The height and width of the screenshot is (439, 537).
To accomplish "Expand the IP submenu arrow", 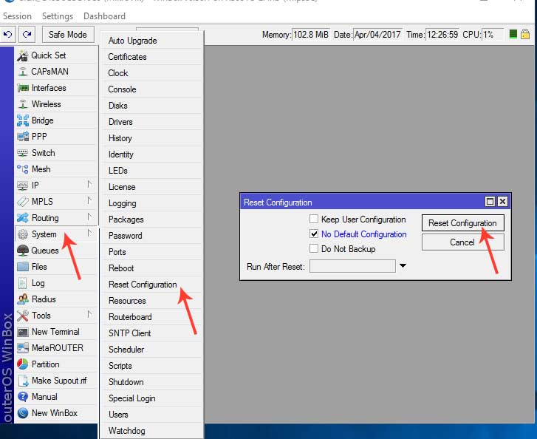I will [x=89, y=185].
